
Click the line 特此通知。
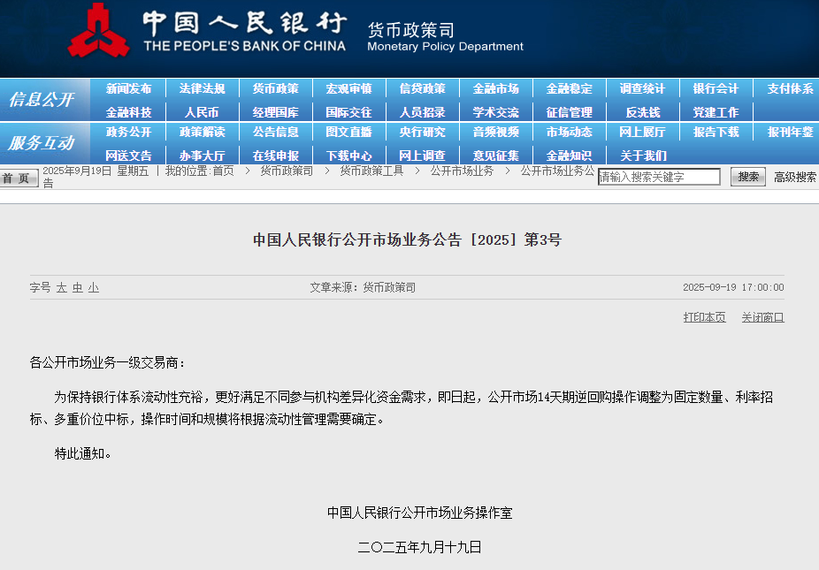tap(82, 453)
